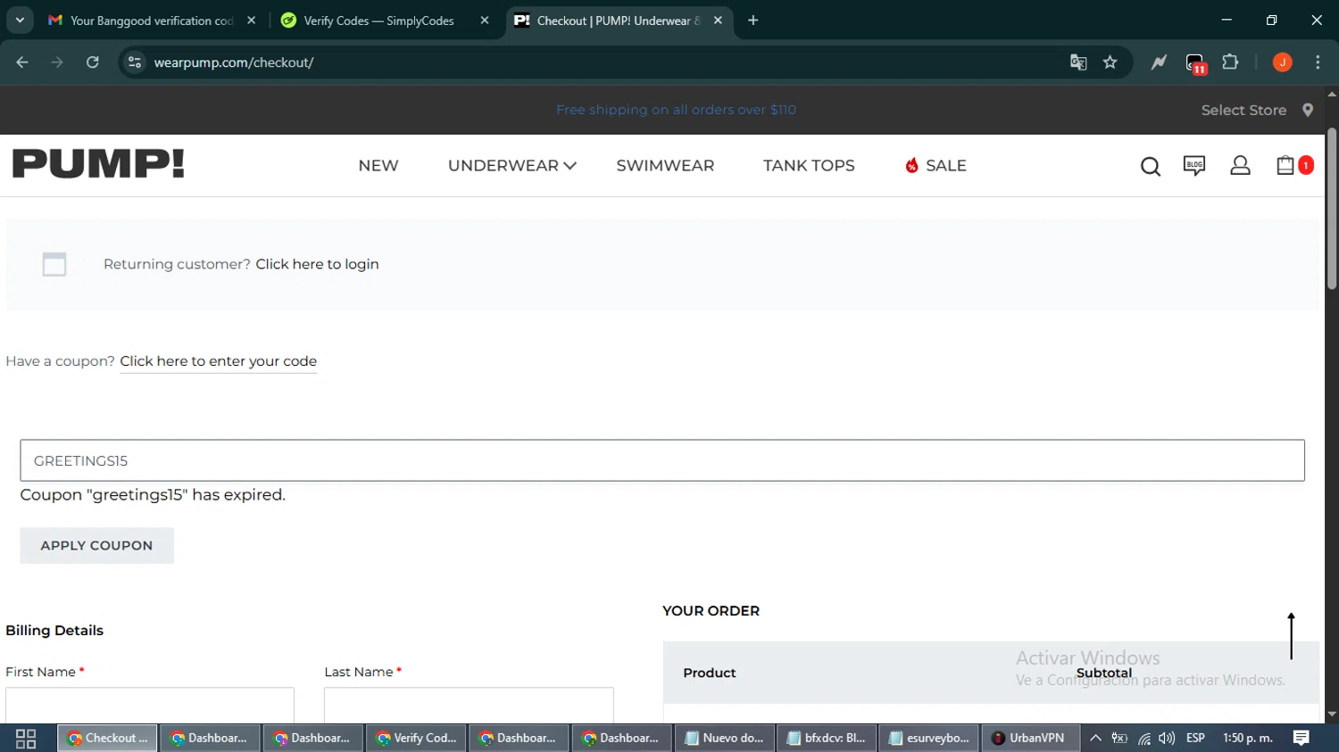
Task: Open the account profile icon
Action: (1240, 165)
